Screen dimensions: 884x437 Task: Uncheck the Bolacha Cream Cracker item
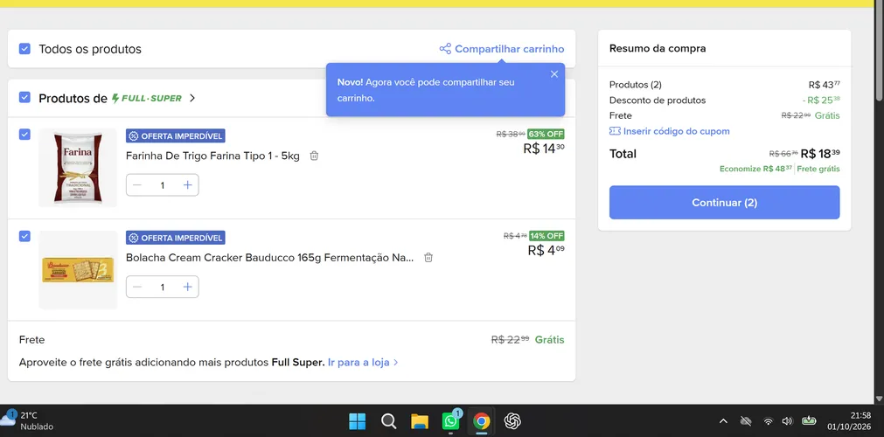click(x=24, y=236)
